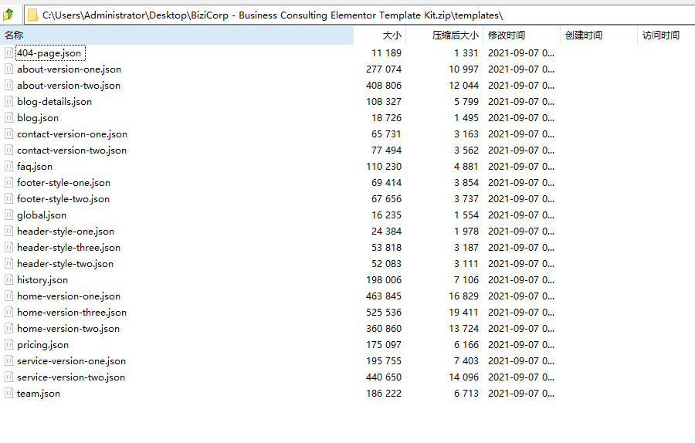Click the up-one-level folder arrow icon
Image resolution: width=695 pixels, height=443 pixels.
point(8,15)
